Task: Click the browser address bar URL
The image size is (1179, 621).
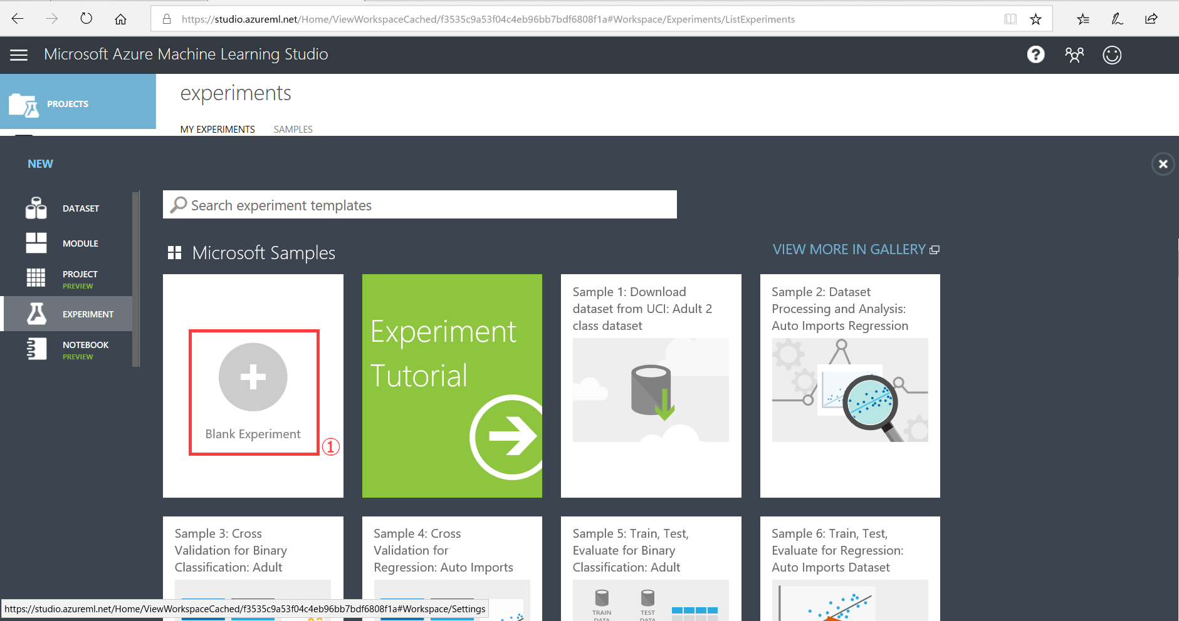Action: click(488, 19)
